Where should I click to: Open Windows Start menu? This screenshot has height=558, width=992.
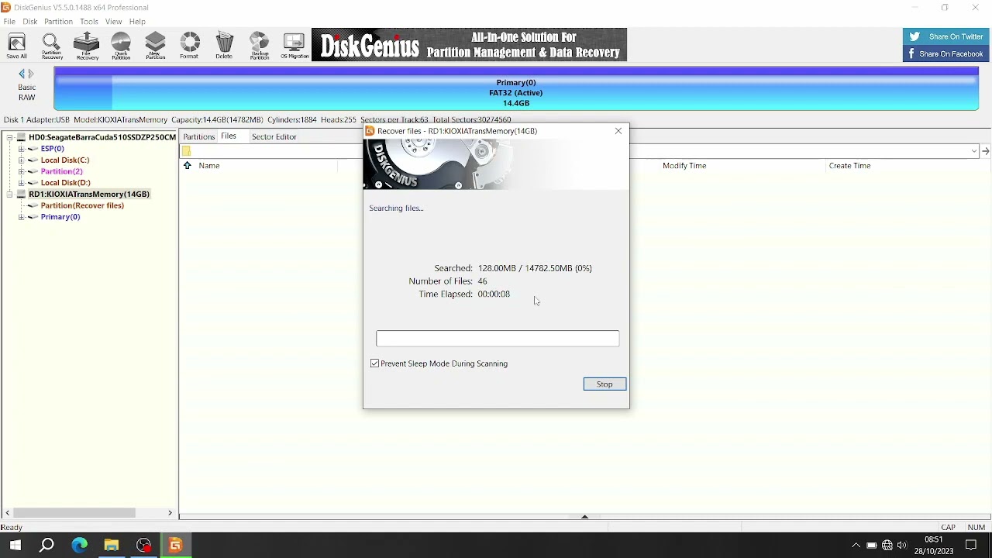click(15, 546)
